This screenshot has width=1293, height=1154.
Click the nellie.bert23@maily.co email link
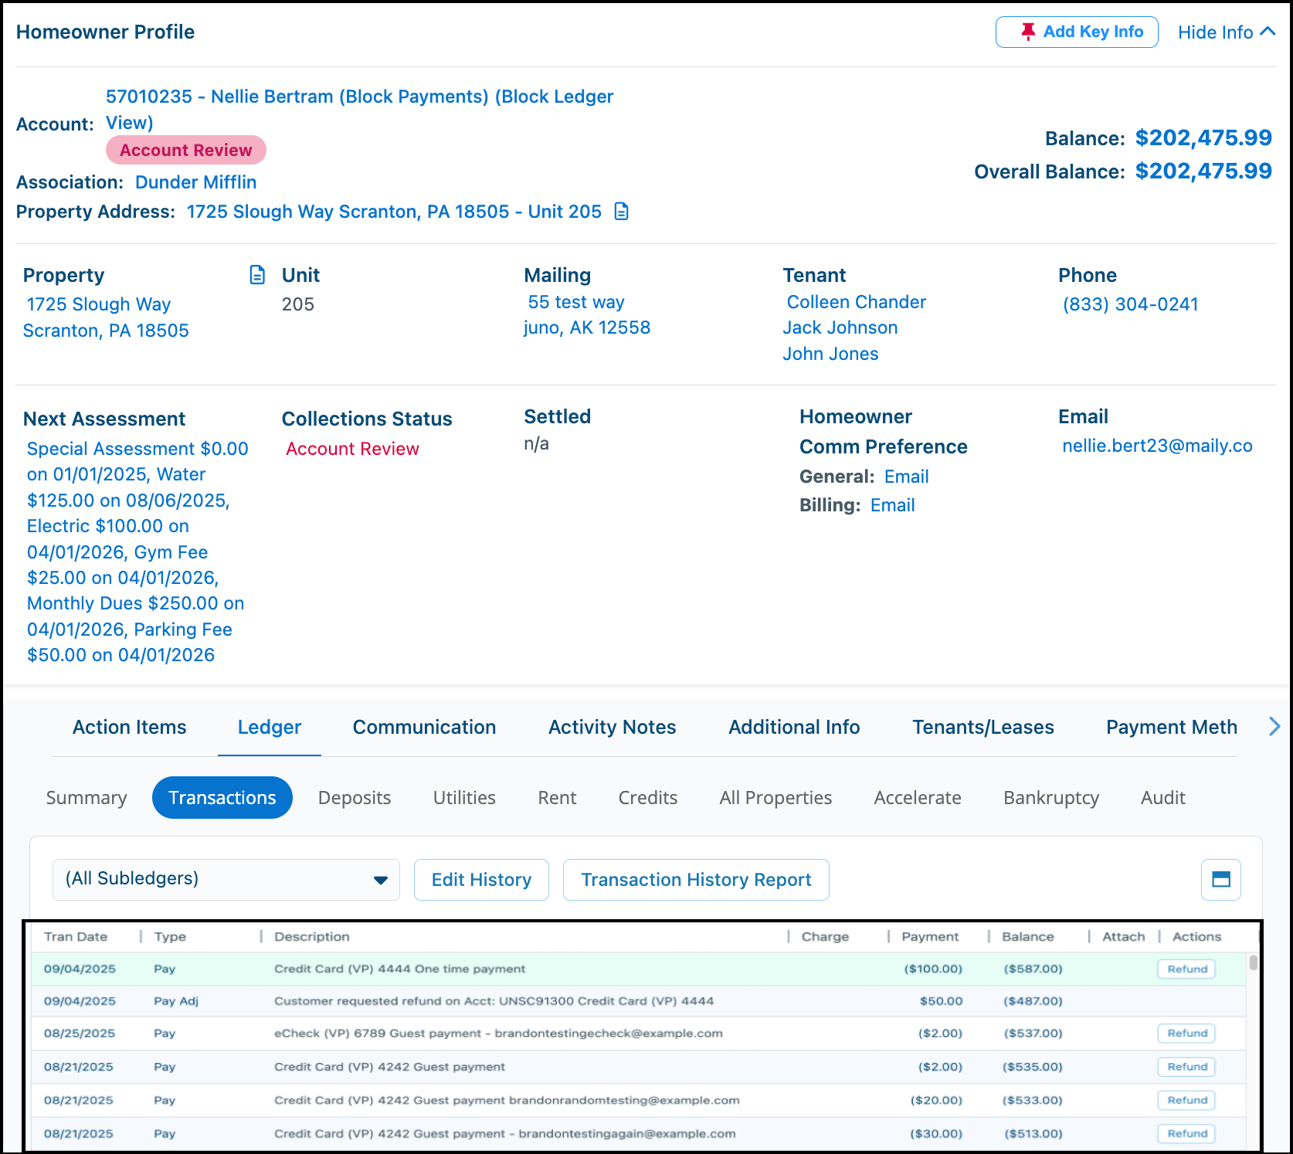pyautogui.click(x=1157, y=446)
